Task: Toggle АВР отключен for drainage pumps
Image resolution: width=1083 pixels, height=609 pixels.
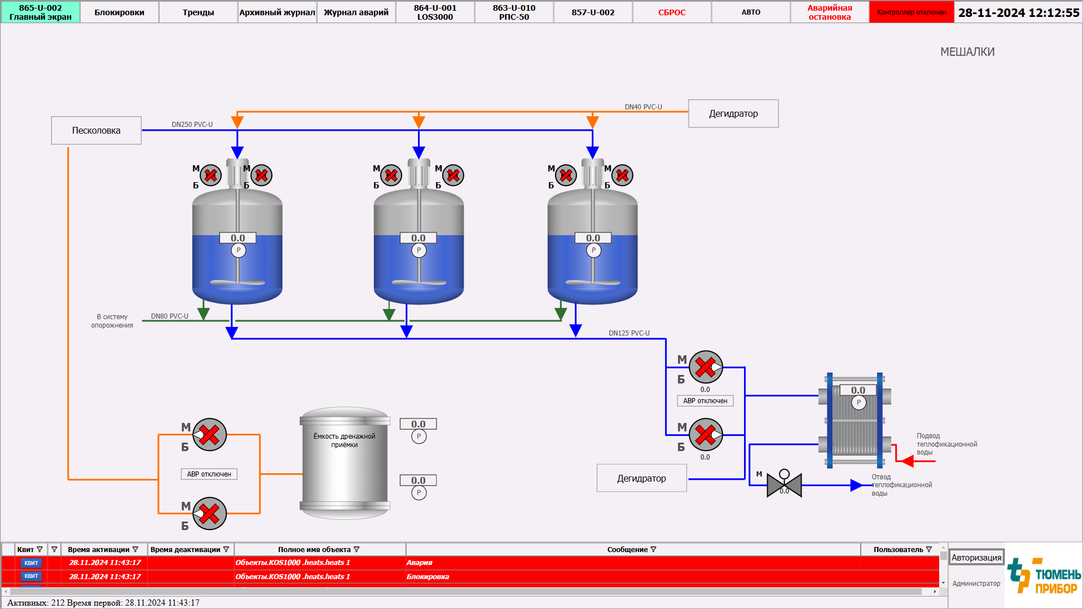Action: [x=209, y=474]
